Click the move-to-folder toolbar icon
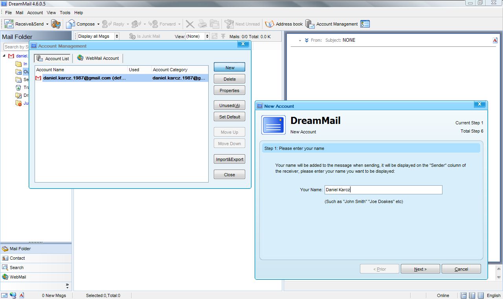The image size is (503, 299). 214,24
